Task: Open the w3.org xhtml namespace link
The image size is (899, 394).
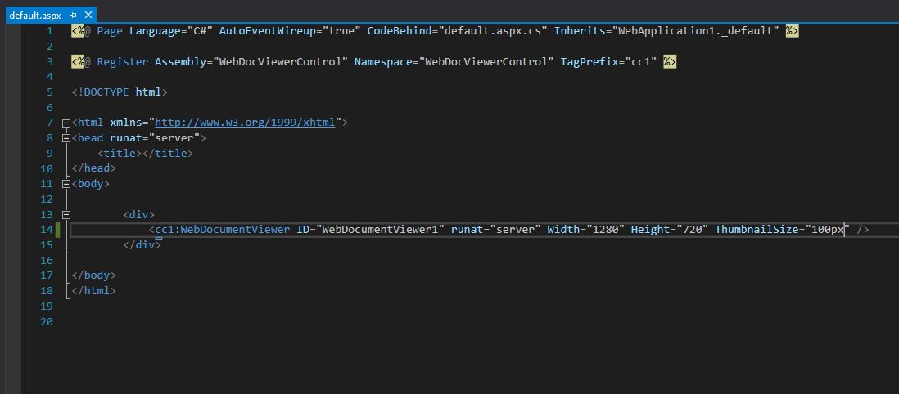Action: click(x=245, y=123)
